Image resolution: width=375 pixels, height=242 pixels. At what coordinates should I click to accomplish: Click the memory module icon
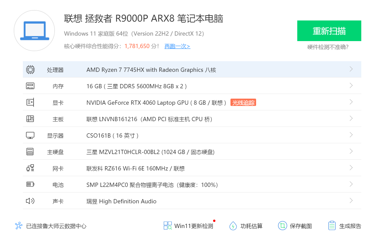coord(30,86)
